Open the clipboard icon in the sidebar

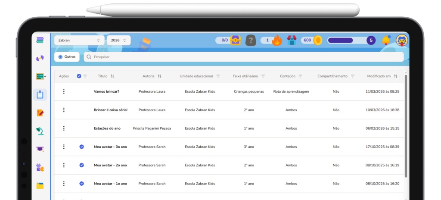point(40,95)
